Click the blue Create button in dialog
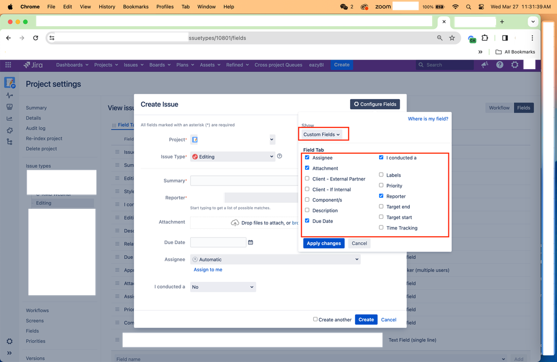 [366, 320]
